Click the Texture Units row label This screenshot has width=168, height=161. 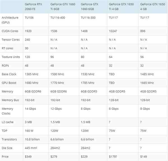pyautogui.click(x=11, y=57)
